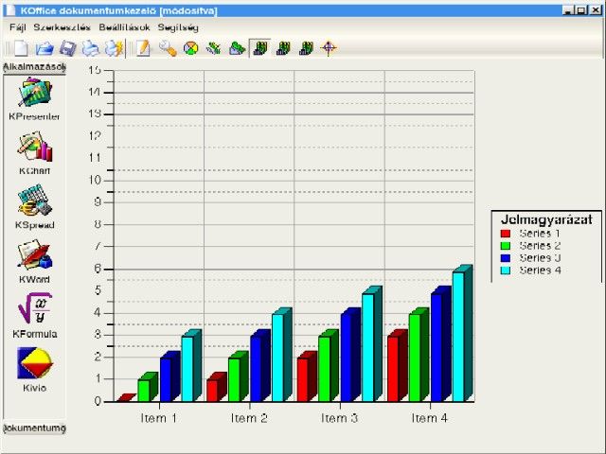Expand the Segítség menu

pyautogui.click(x=178, y=27)
